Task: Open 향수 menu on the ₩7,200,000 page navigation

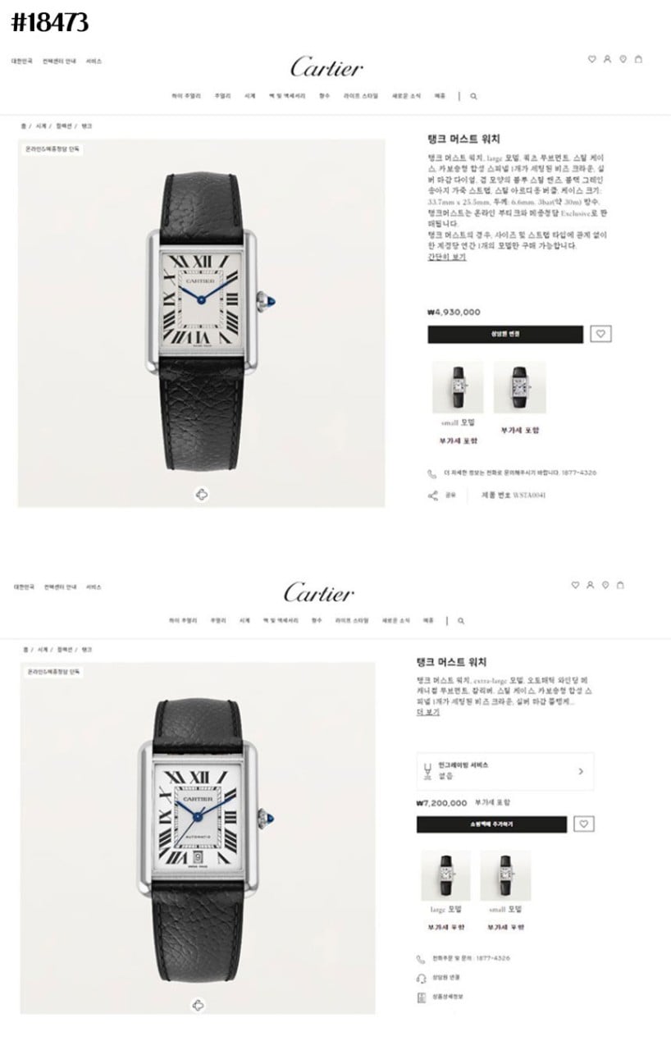Action: [317, 621]
